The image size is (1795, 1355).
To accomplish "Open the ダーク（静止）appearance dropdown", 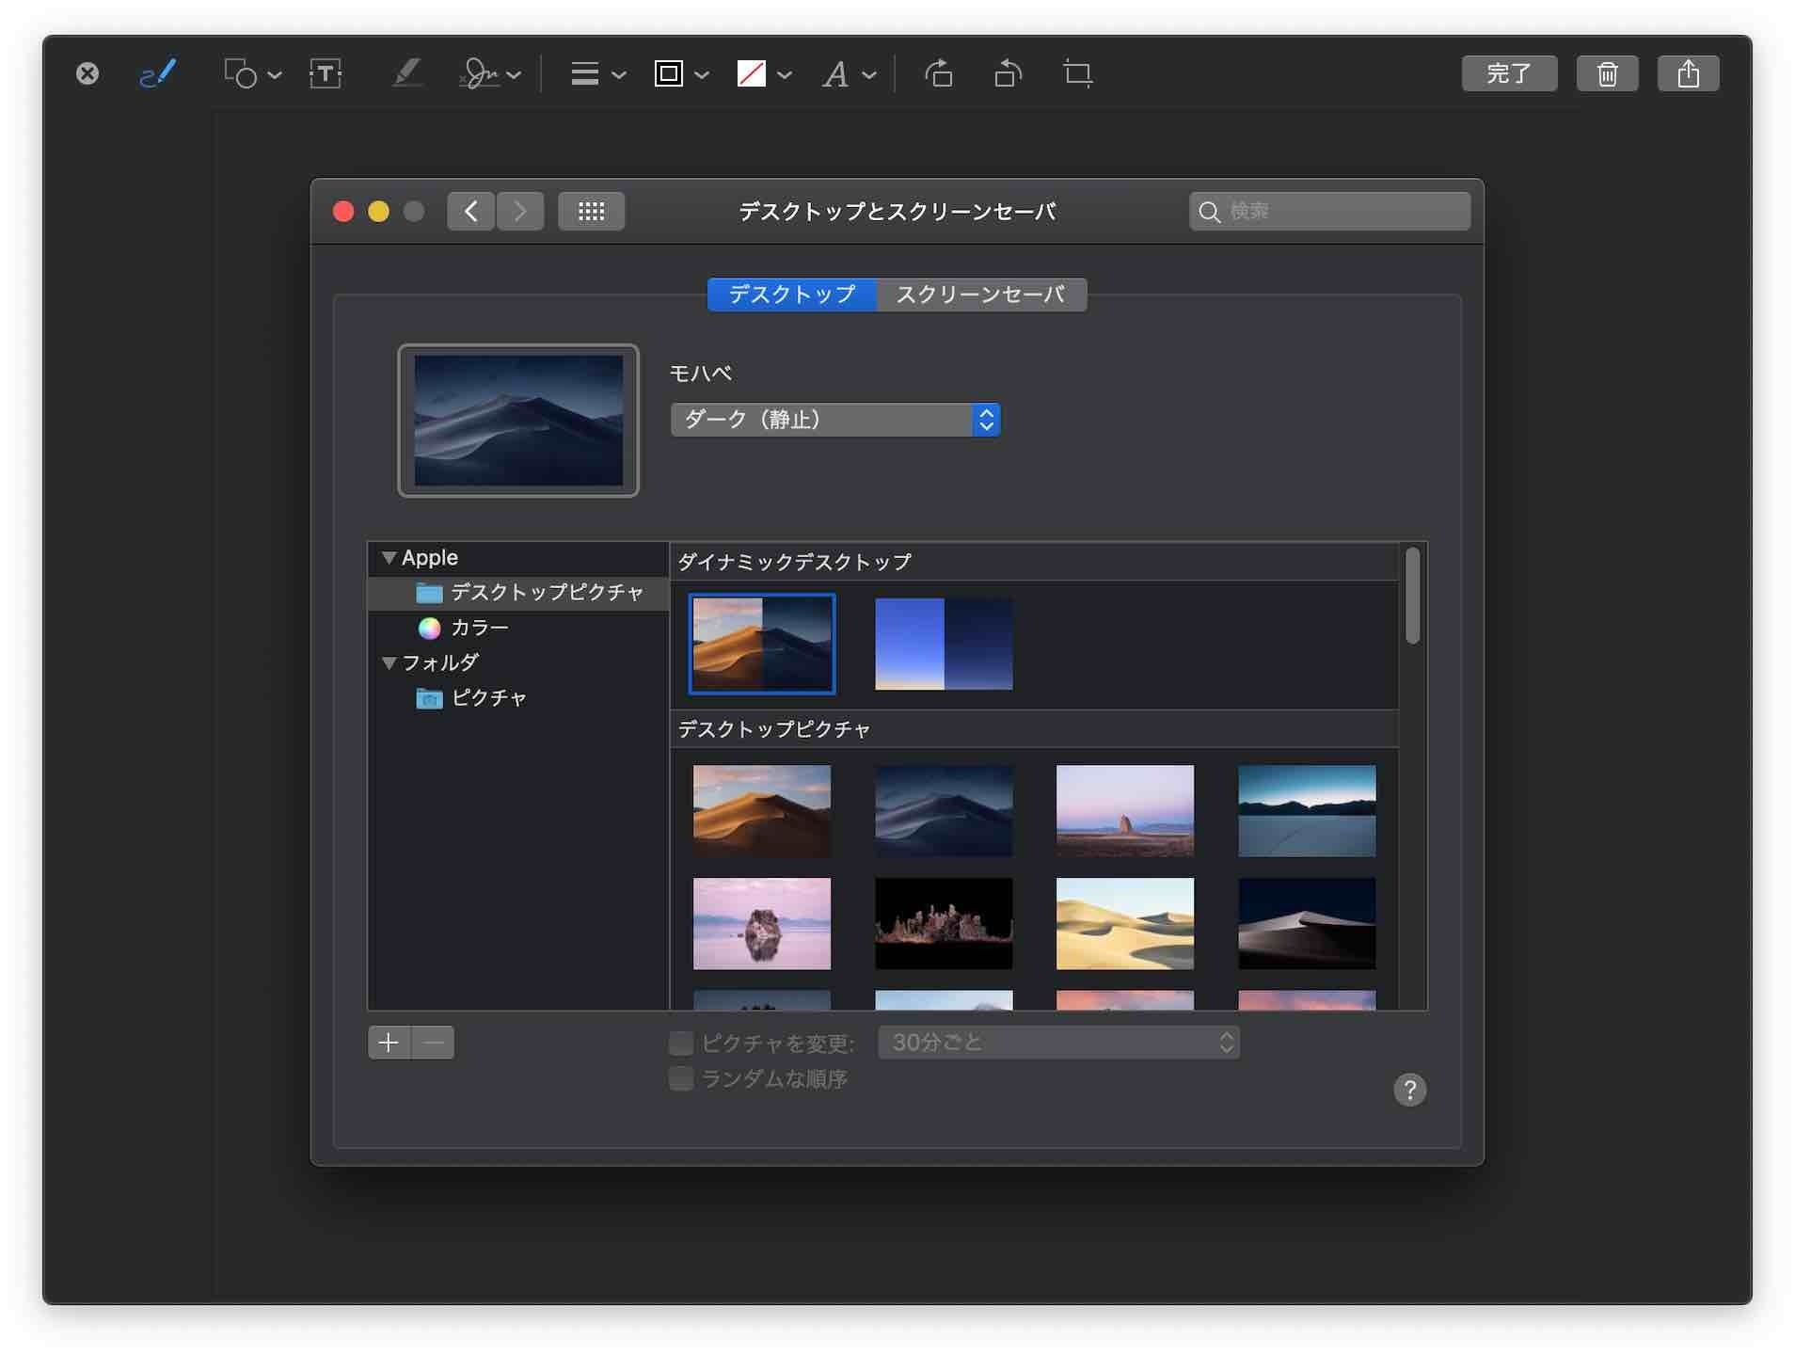I will pos(834,420).
